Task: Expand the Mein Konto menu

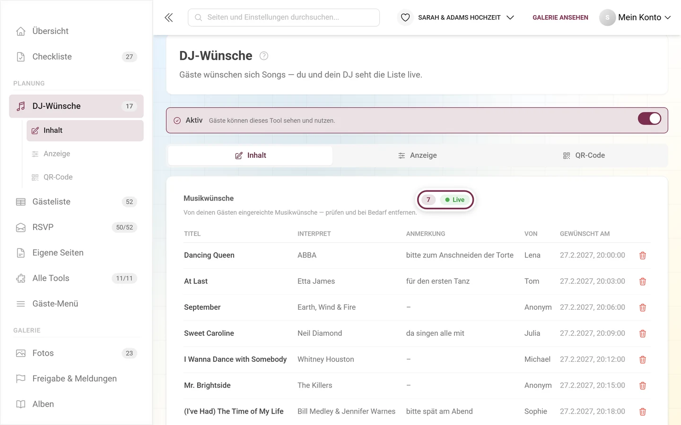Action: pos(645,17)
